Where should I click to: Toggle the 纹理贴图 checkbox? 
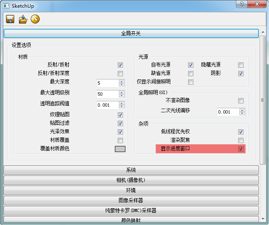120,115
